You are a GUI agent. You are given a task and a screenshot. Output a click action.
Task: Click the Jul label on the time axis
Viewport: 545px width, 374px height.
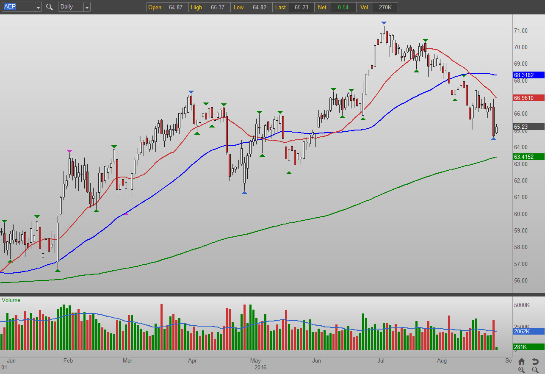click(381, 361)
